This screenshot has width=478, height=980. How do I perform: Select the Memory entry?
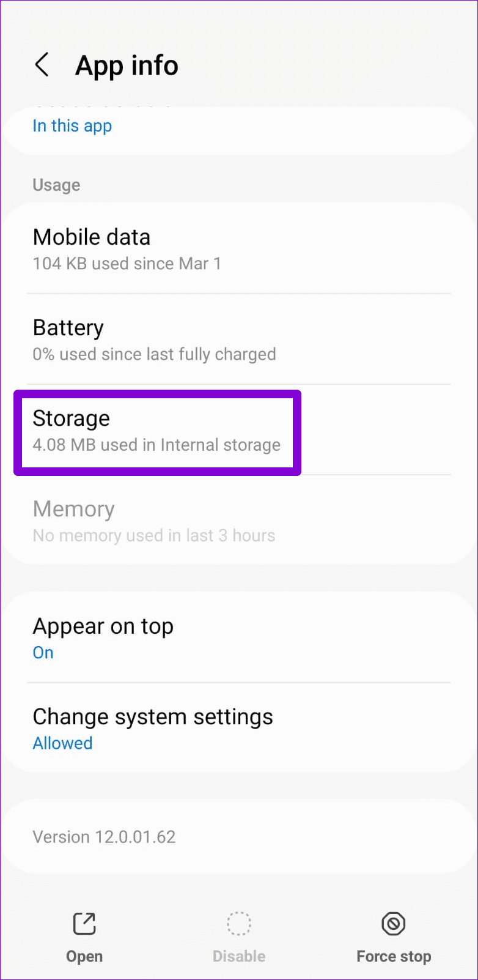[x=238, y=521]
